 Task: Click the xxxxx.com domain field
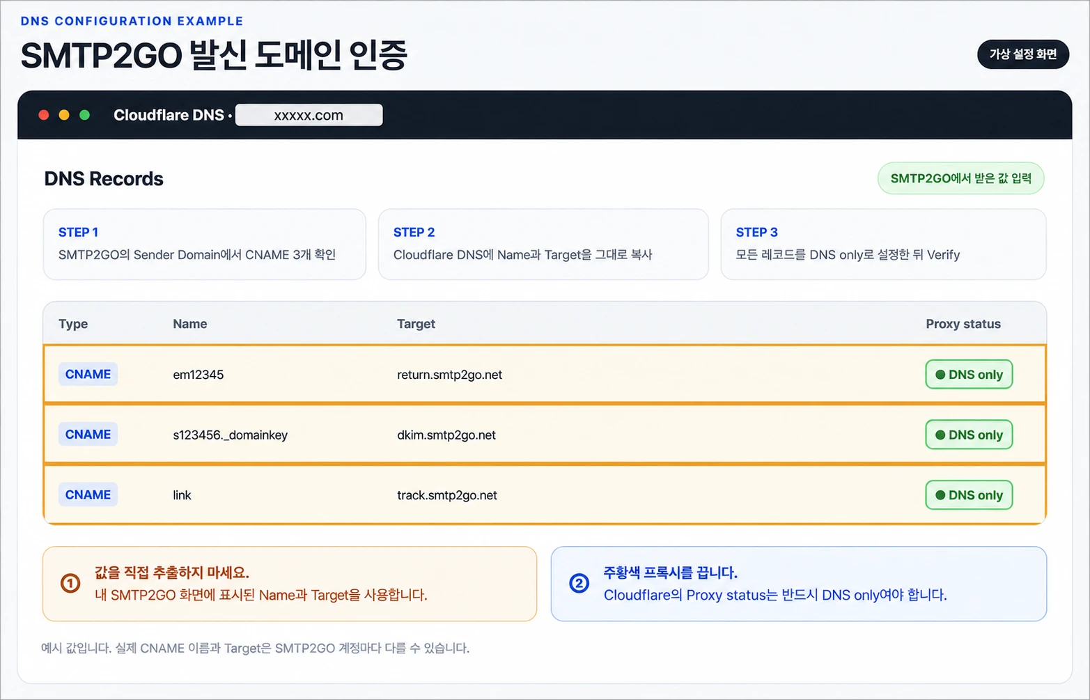coord(309,115)
